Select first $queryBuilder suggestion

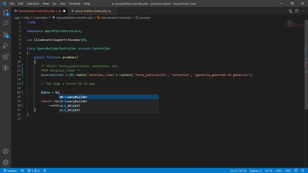pyautogui.click(x=109, y=97)
